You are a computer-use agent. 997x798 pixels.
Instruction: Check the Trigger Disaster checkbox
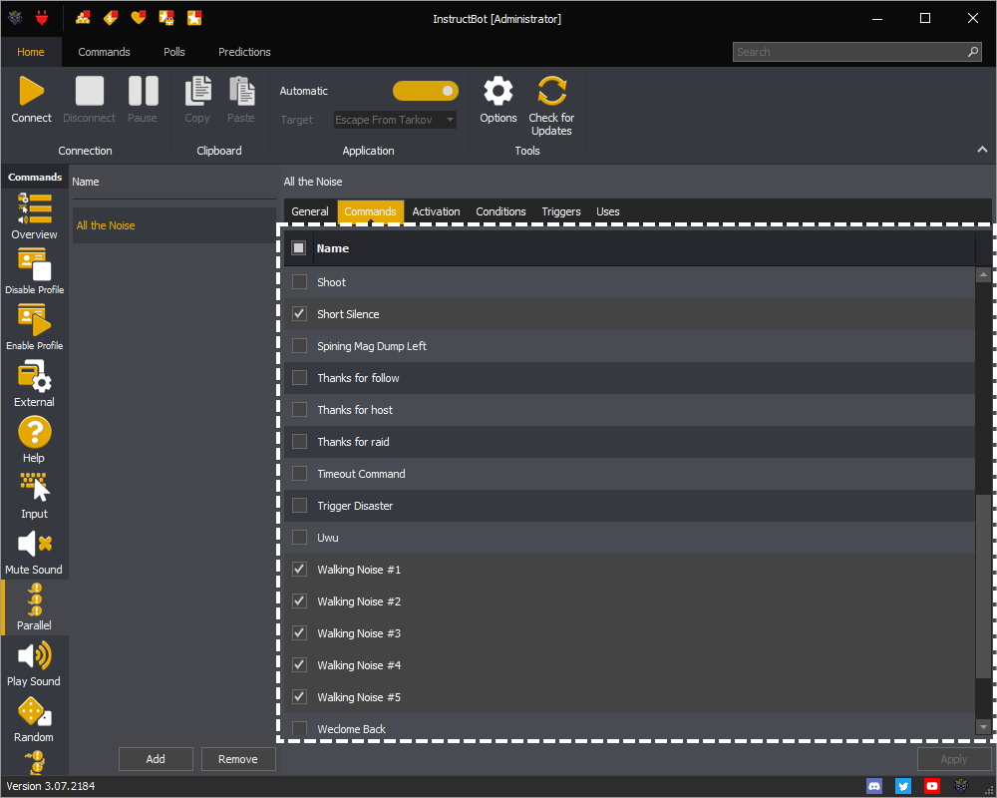[299, 506]
